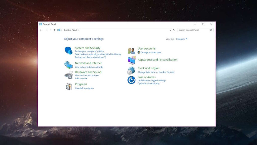Open Appearance and Personalization heading
The height and width of the screenshot is (145, 257).
tap(158, 60)
